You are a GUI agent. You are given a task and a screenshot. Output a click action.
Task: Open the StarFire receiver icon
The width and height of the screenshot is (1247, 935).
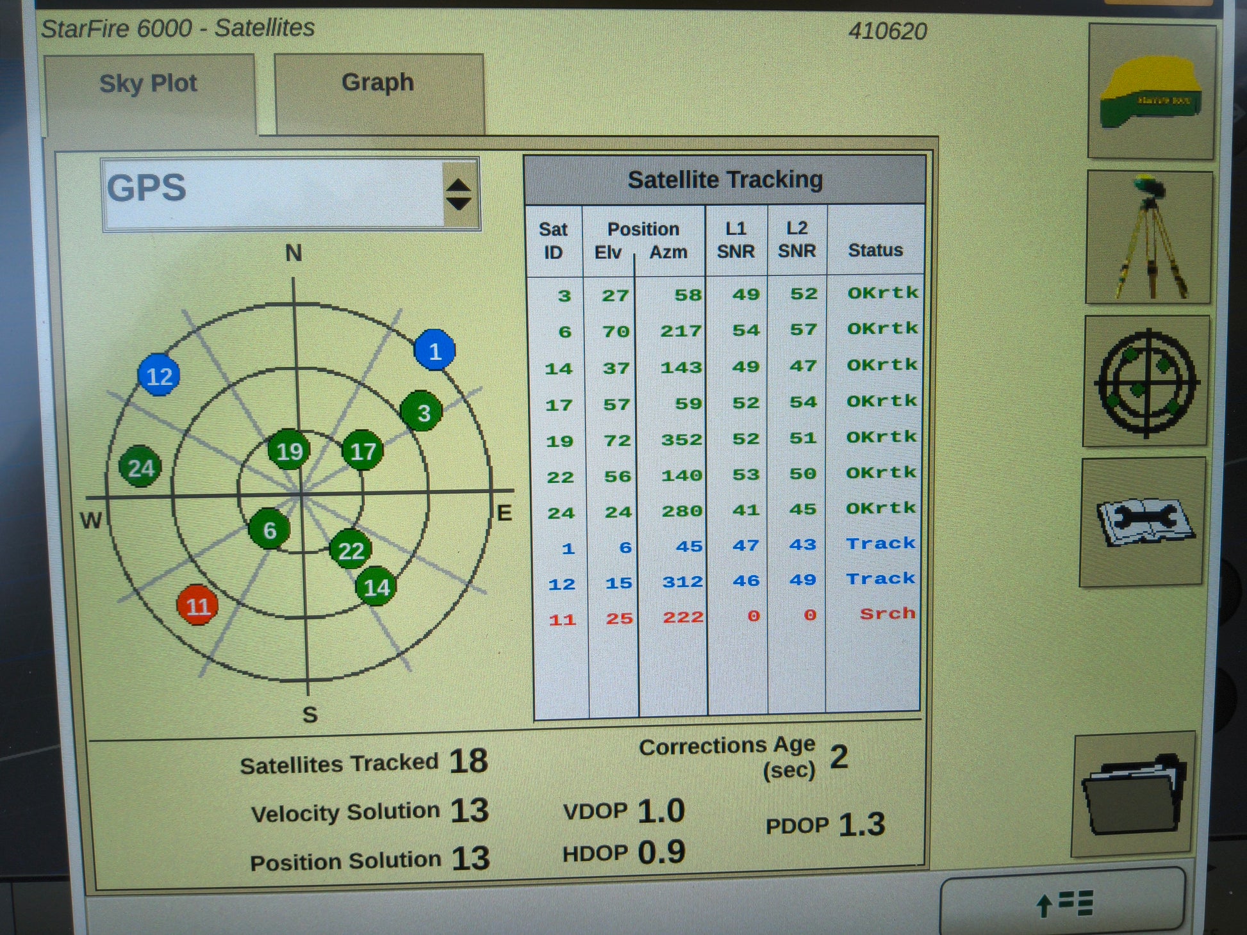click(x=1151, y=92)
